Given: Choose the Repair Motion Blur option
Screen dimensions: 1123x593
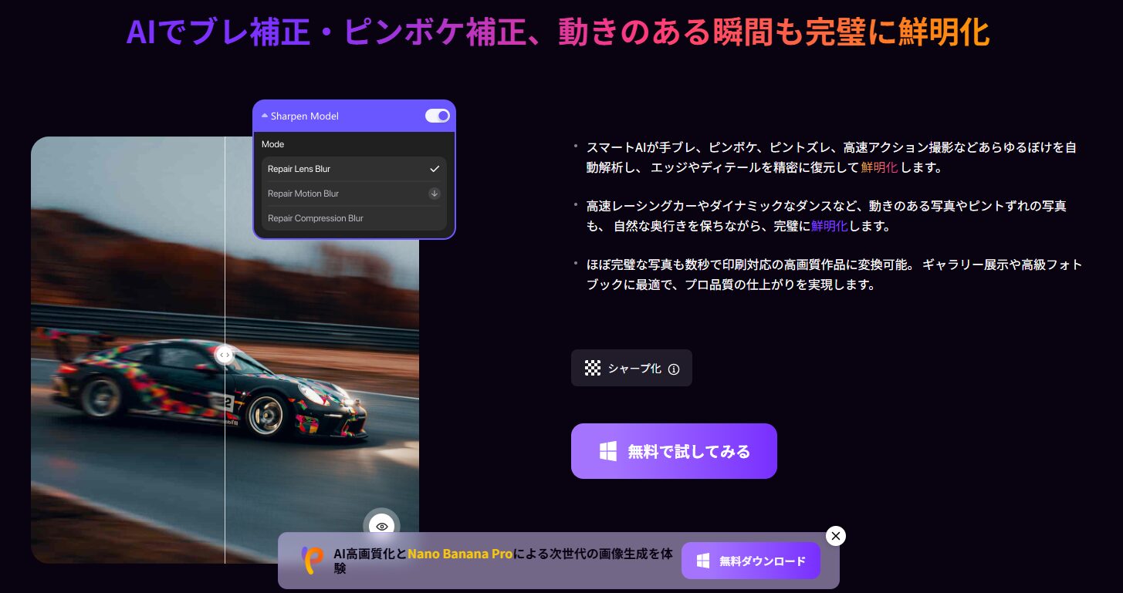Looking at the screenshot, I should (303, 194).
